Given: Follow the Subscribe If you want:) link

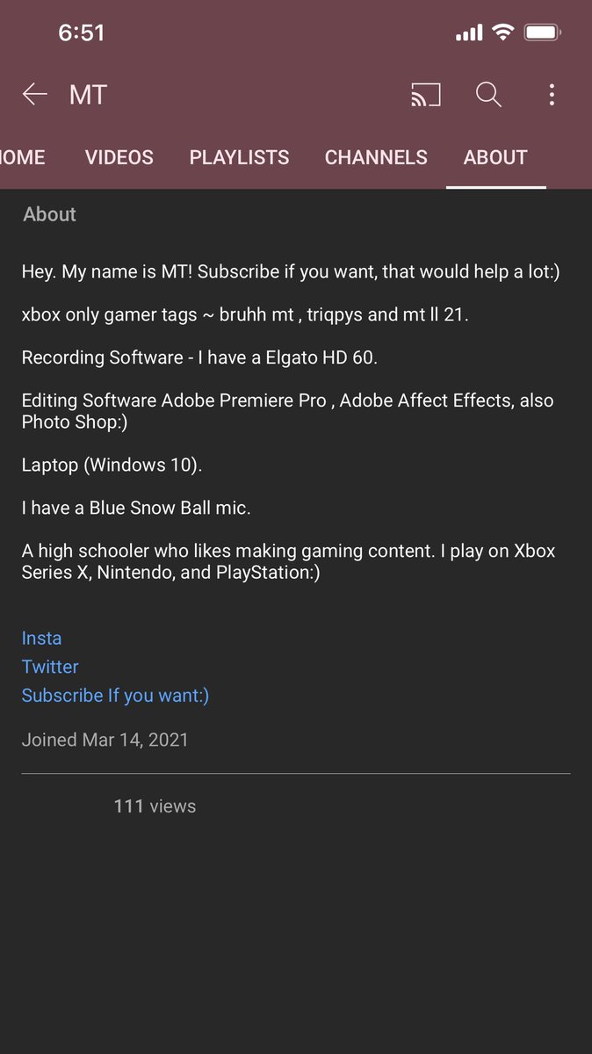Looking at the screenshot, I should pos(115,696).
